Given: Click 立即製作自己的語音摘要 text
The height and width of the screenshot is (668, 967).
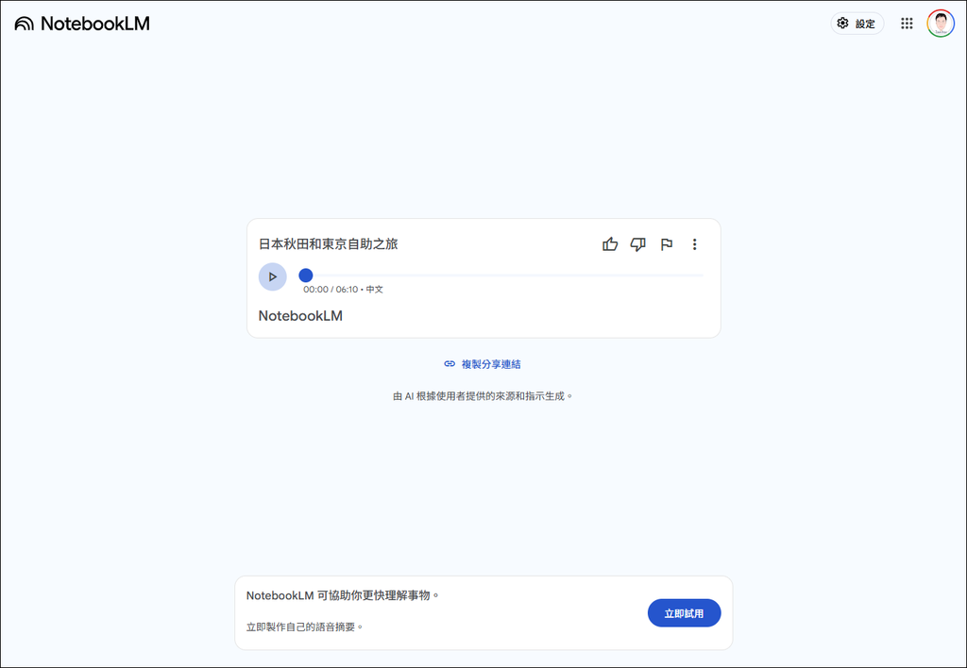Looking at the screenshot, I should click(305, 626).
